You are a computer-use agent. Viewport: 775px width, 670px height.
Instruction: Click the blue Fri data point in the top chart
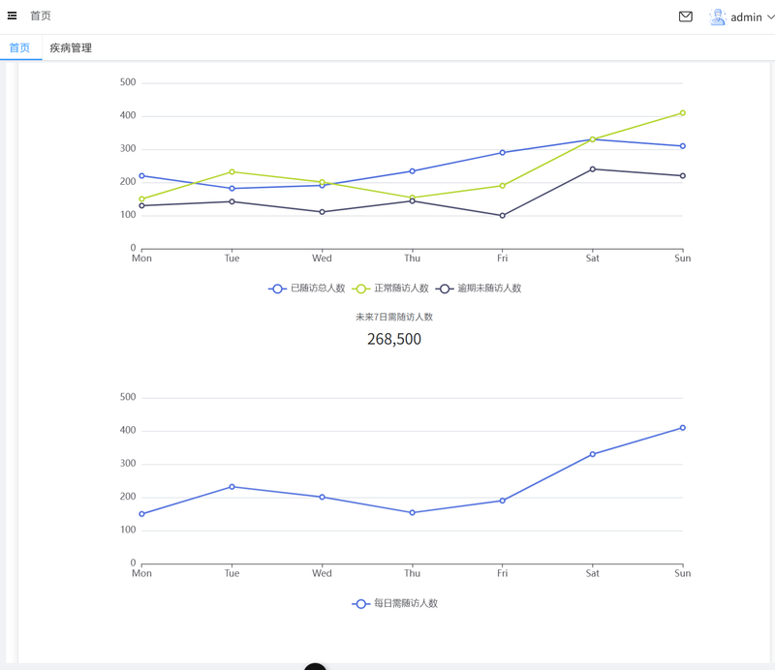[502, 153]
